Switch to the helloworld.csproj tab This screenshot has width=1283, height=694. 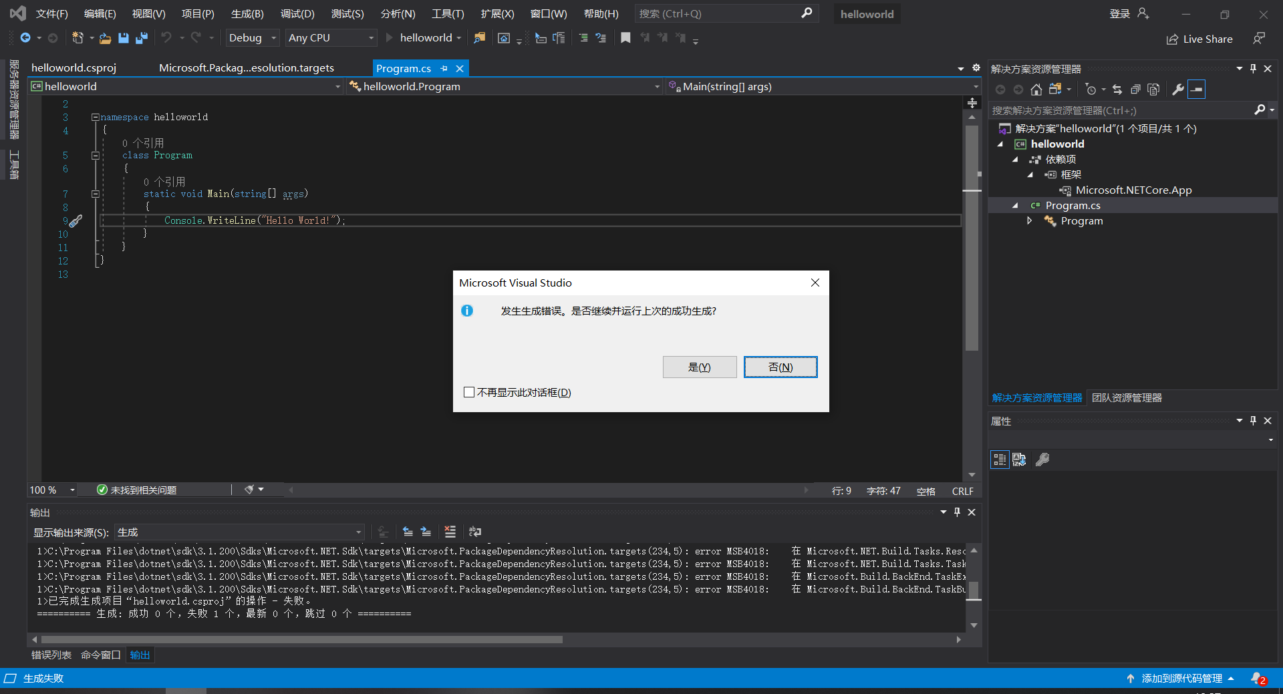click(74, 68)
